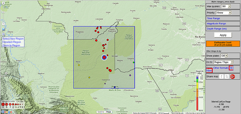Zoom in with the plus map control

tap(3, 3)
